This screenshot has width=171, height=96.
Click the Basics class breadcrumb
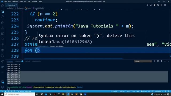(29, 8)
